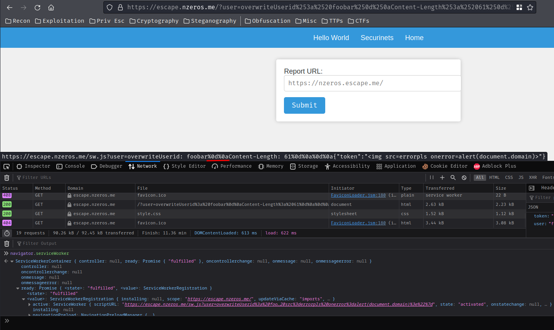Image resolution: width=554 pixels, height=330 pixels.
Task: Toggle the XHR request type filter
Action: (533, 178)
